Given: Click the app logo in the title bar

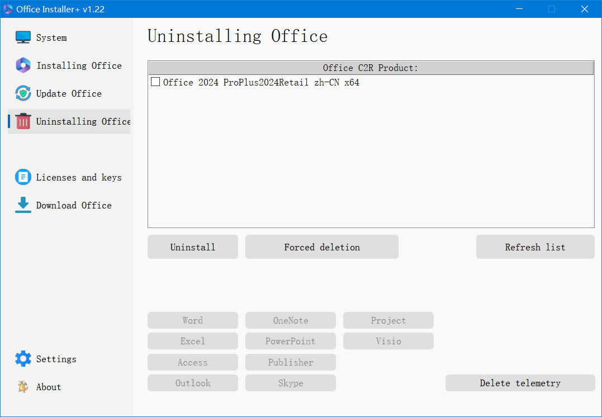Looking at the screenshot, I should (8, 9).
